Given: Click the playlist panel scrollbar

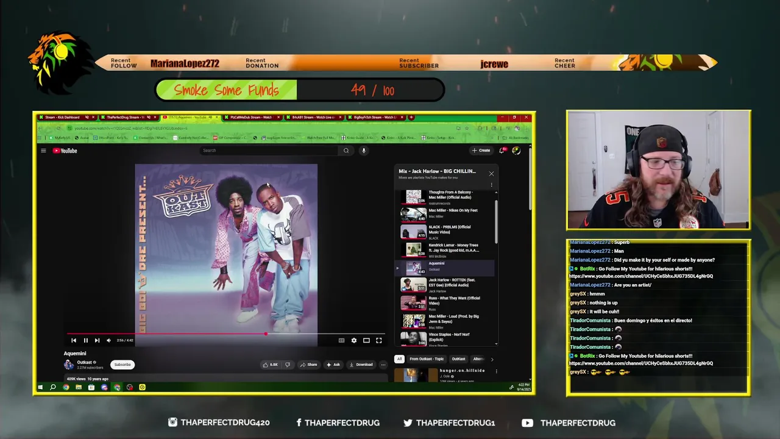Looking at the screenshot, I should tap(496, 223).
